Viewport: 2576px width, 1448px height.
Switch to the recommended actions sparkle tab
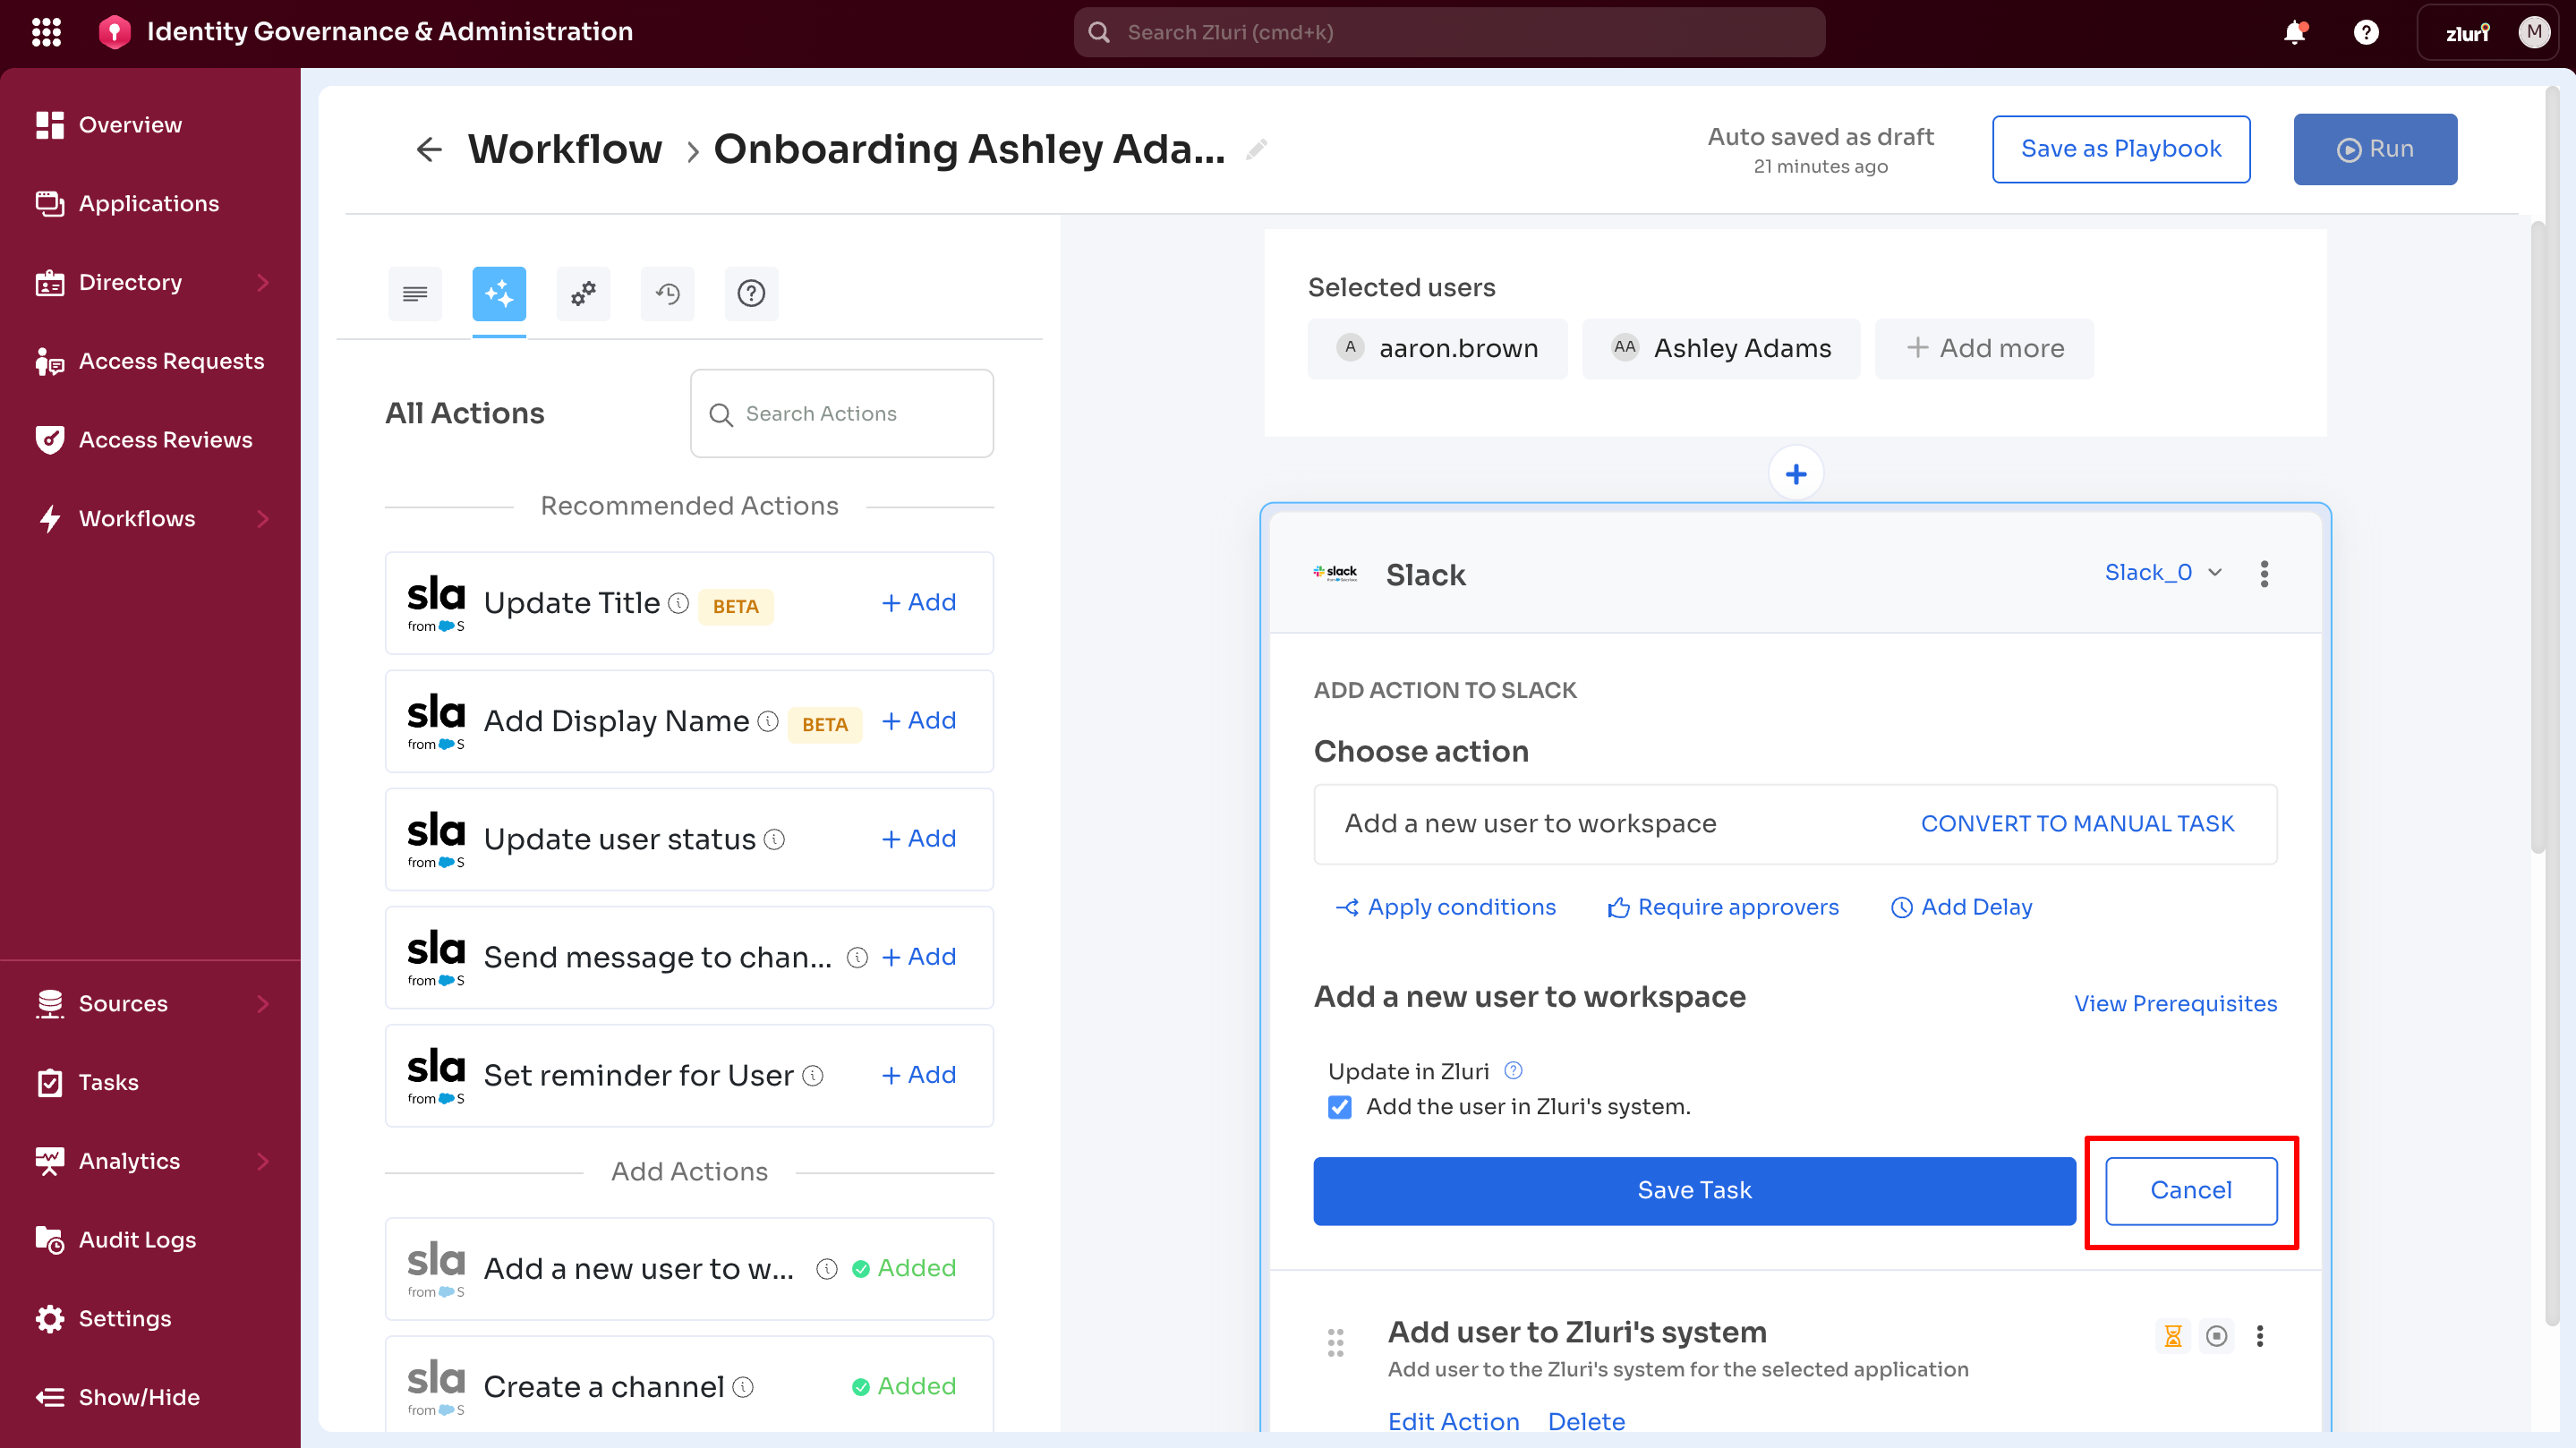[x=499, y=293]
